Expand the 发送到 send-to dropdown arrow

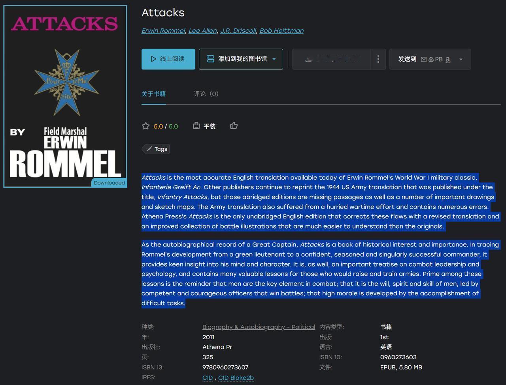(461, 59)
